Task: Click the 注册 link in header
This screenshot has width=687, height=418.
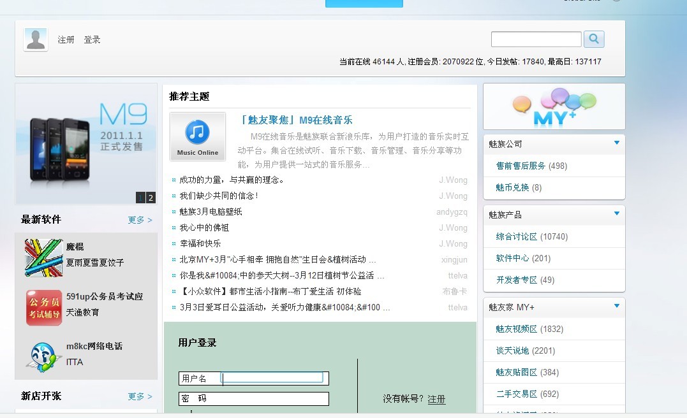Action: [66, 40]
